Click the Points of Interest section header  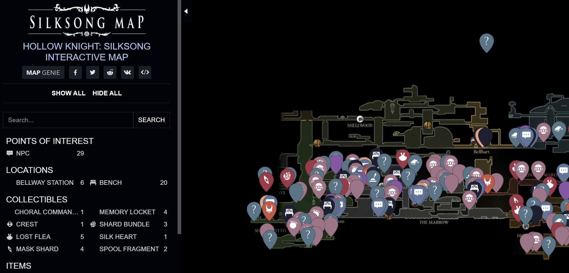[x=50, y=141]
